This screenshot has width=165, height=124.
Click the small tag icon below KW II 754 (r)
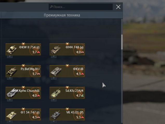pyautogui.click(x=10, y=56)
